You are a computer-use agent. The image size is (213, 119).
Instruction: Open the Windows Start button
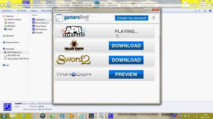click(4, 116)
